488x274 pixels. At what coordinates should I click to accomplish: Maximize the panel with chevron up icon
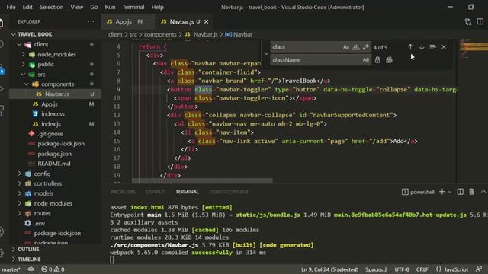pyautogui.click(x=483, y=192)
